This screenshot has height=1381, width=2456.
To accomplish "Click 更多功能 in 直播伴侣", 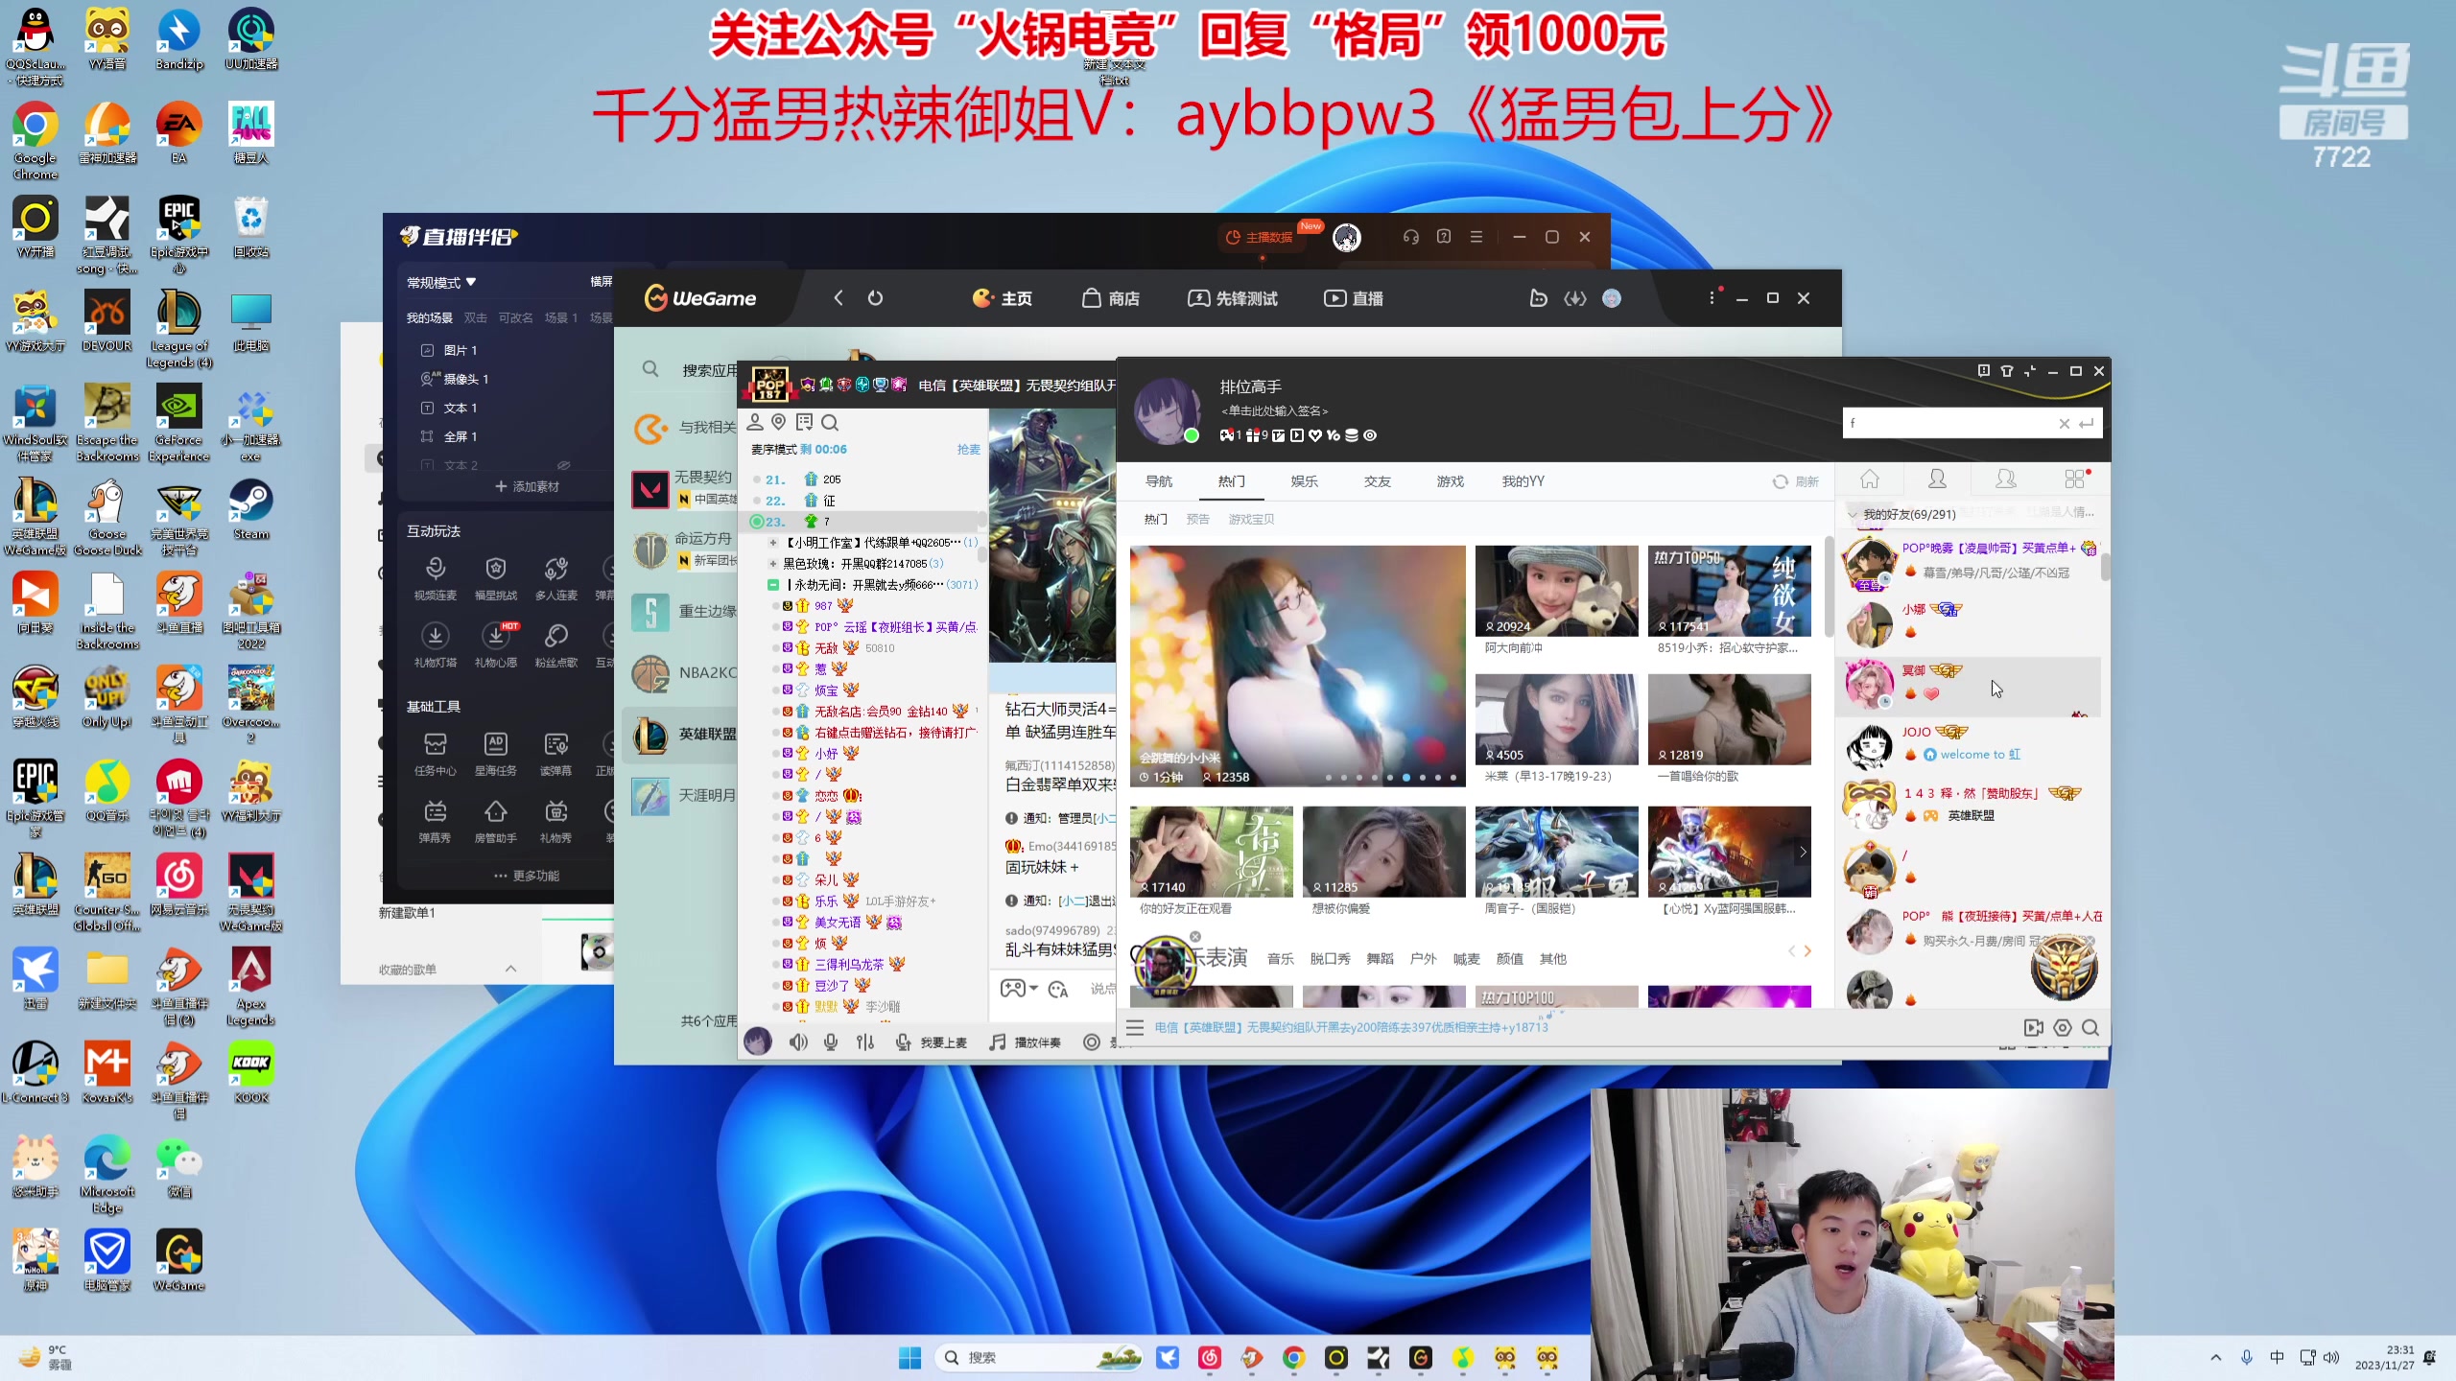I will click(527, 876).
